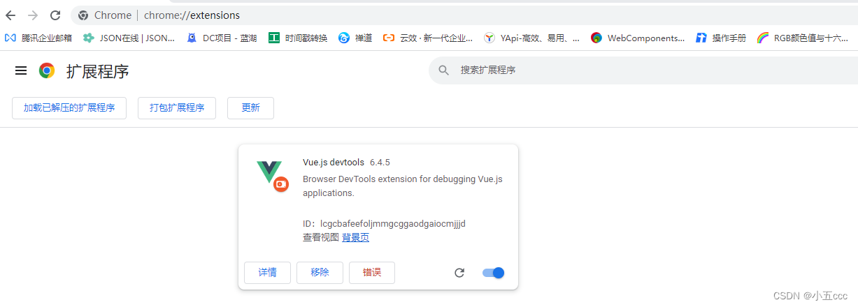Click 移除 to remove Vue.js devtools
Image resolution: width=858 pixels, height=307 pixels.
pos(320,273)
